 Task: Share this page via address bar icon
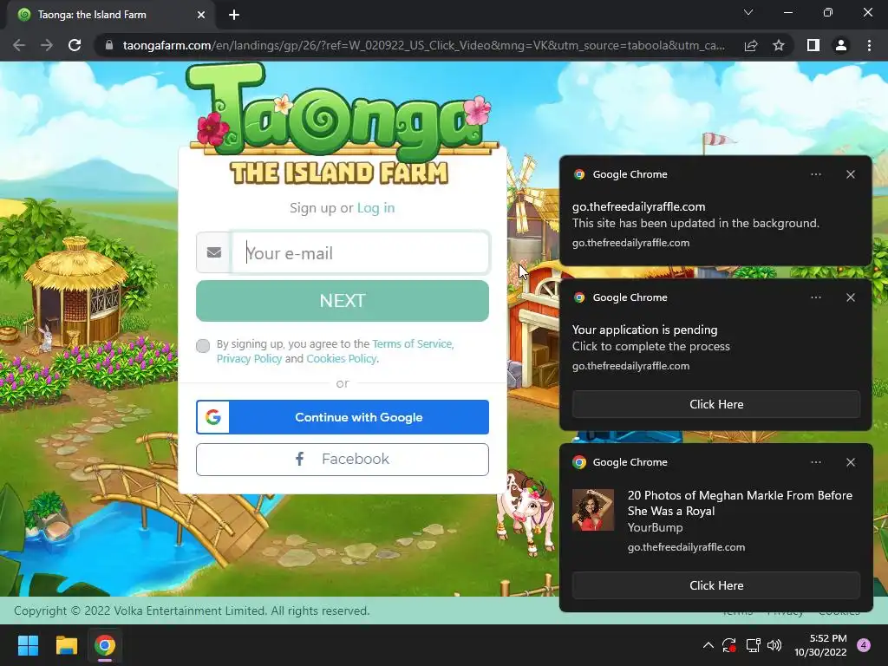pos(751,45)
